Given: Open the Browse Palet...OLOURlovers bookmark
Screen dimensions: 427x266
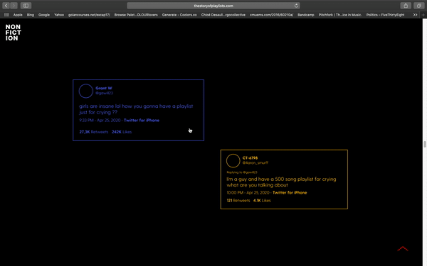Looking at the screenshot, I should [x=136, y=15].
